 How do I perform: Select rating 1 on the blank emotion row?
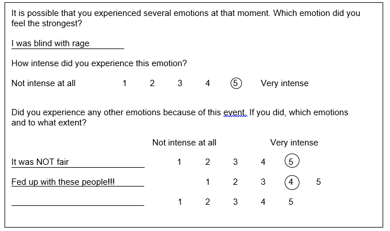tap(180, 201)
